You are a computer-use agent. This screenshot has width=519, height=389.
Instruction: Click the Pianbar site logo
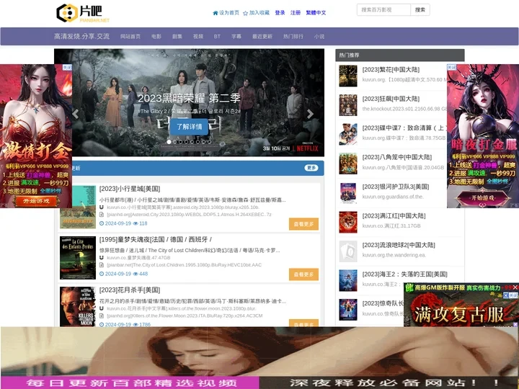pyautogui.click(x=83, y=13)
